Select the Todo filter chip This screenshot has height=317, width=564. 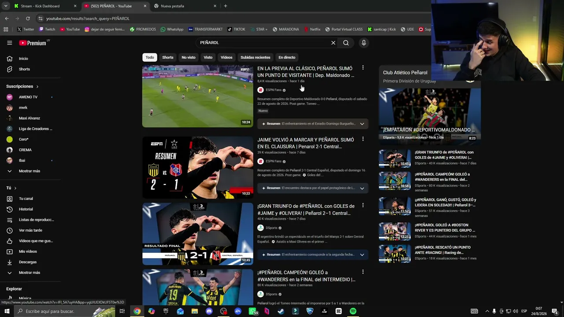(x=150, y=57)
